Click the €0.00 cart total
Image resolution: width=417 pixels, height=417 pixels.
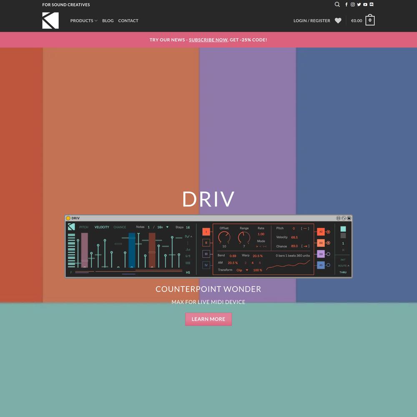[x=357, y=20]
